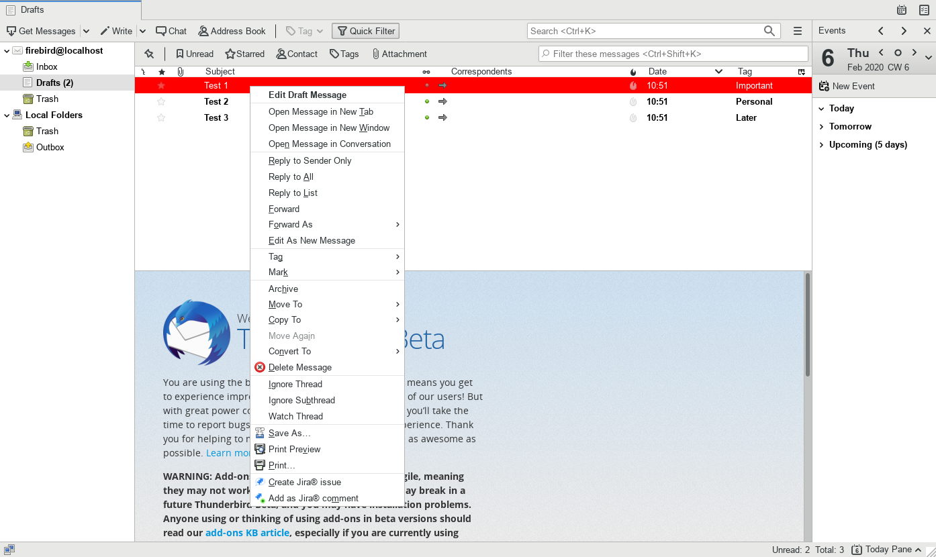Click the New Event icon in Events pane
The image size is (936, 557).
[x=824, y=86]
